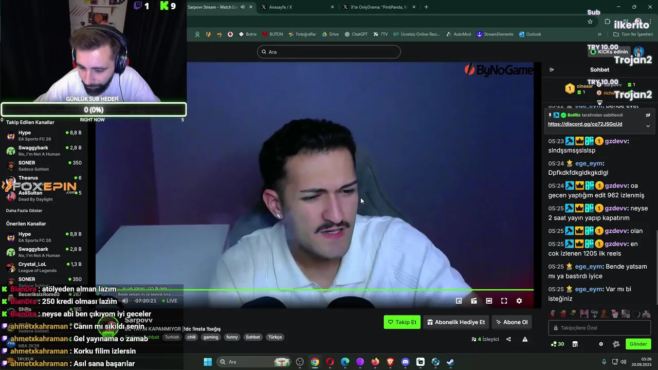This screenshot has height=370, width=658.
Task: Open the StreamElements bookmark
Action: pyautogui.click(x=495, y=34)
